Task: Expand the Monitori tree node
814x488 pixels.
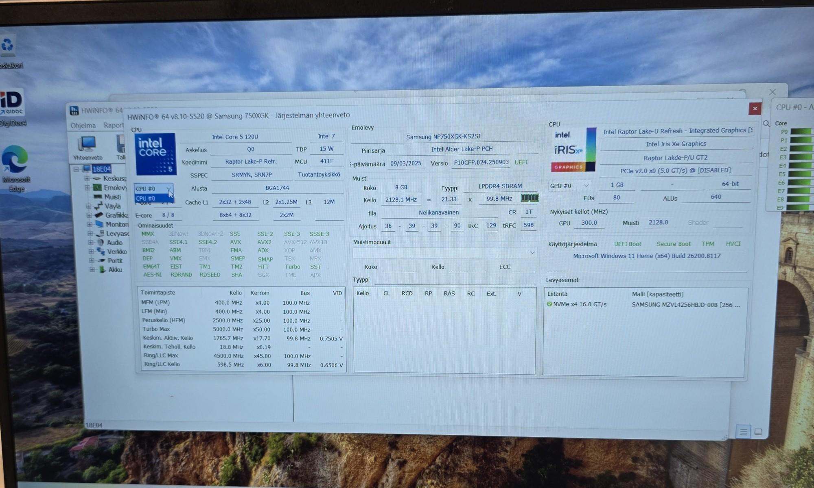Action: pyautogui.click(x=89, y=224)
